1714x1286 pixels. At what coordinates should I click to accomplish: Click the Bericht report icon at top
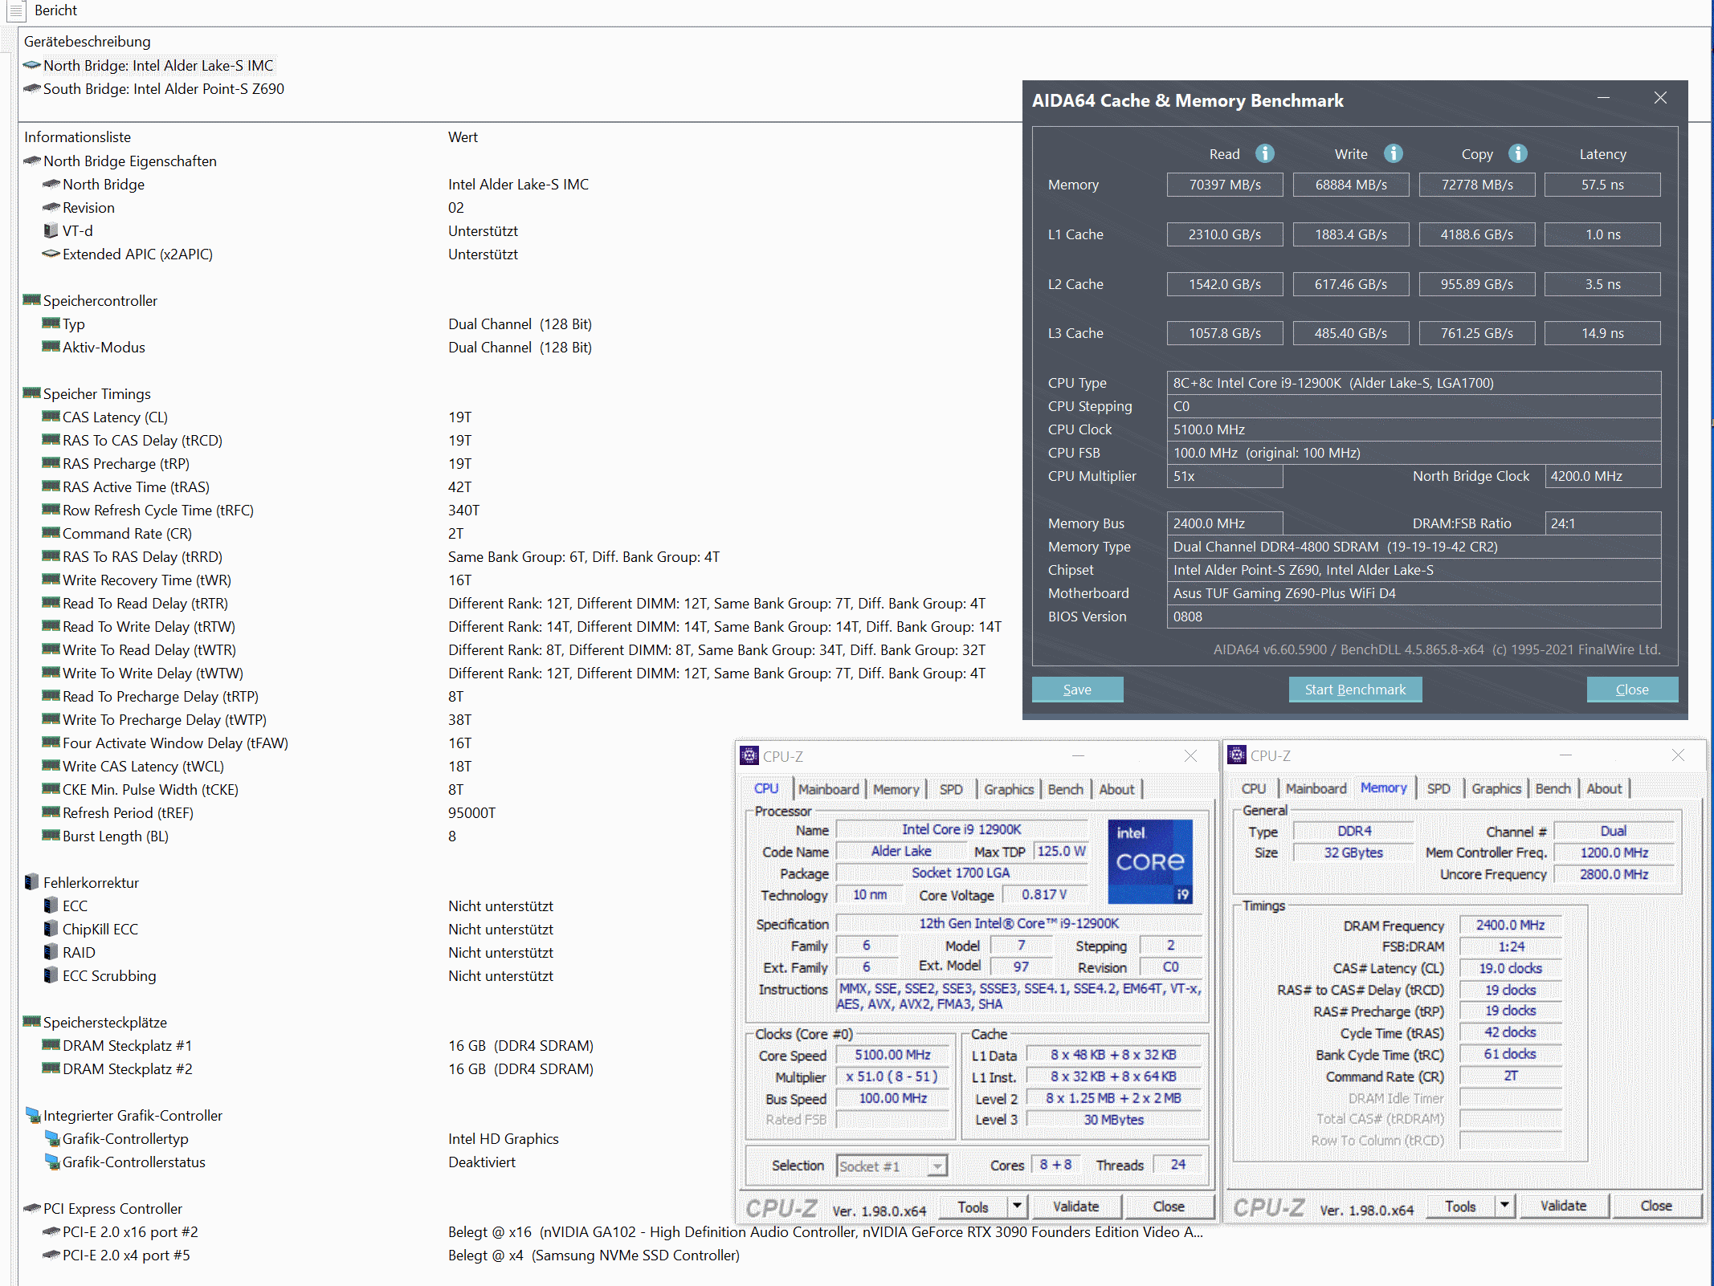click(15, 10)
